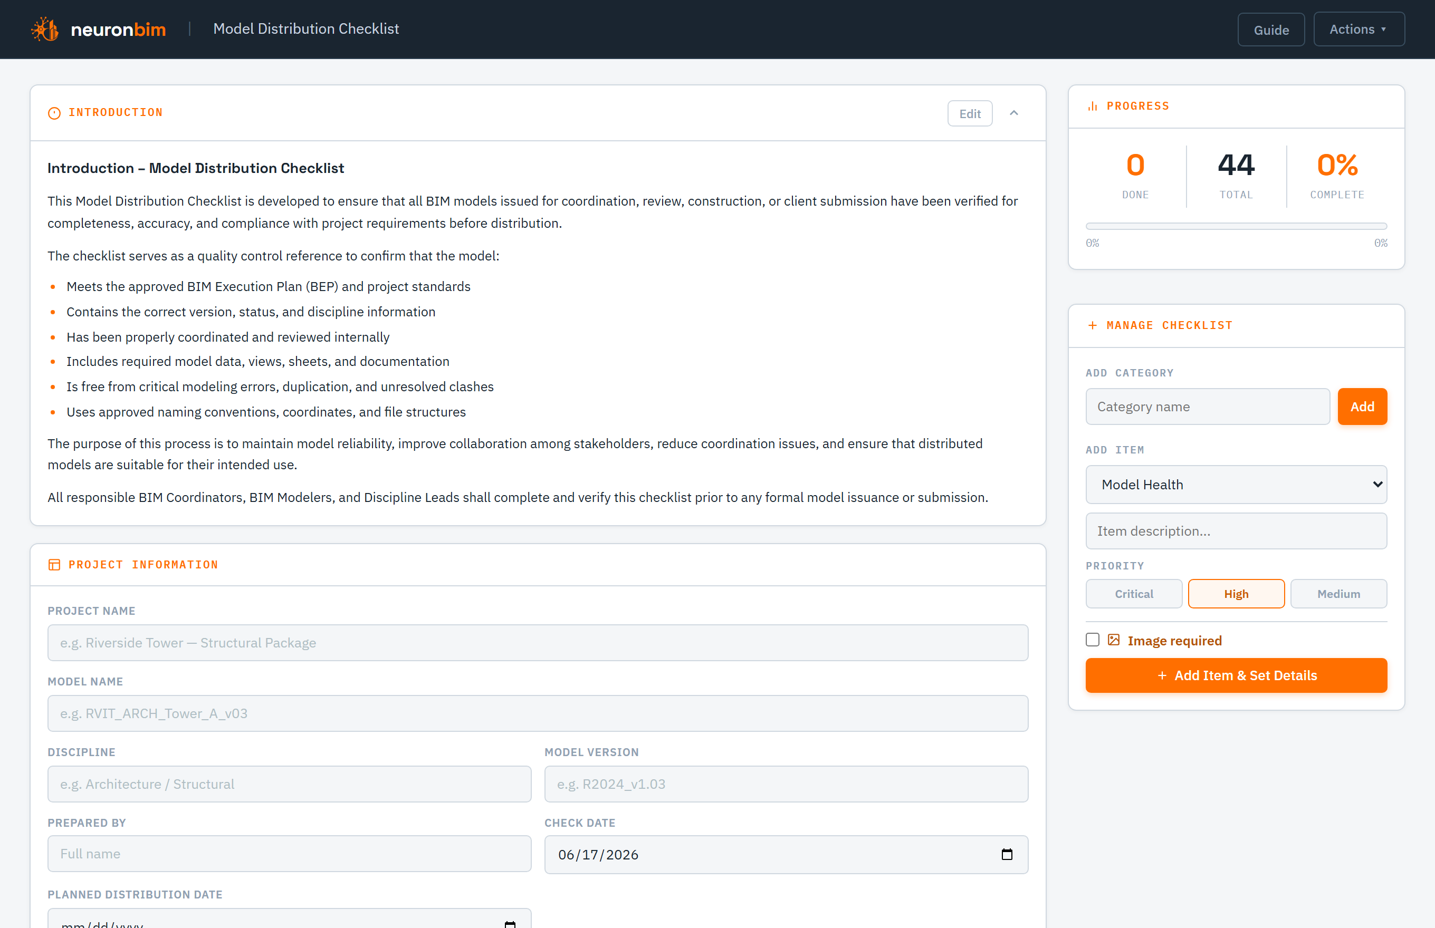Focus the Model Version field

(786, 784)
